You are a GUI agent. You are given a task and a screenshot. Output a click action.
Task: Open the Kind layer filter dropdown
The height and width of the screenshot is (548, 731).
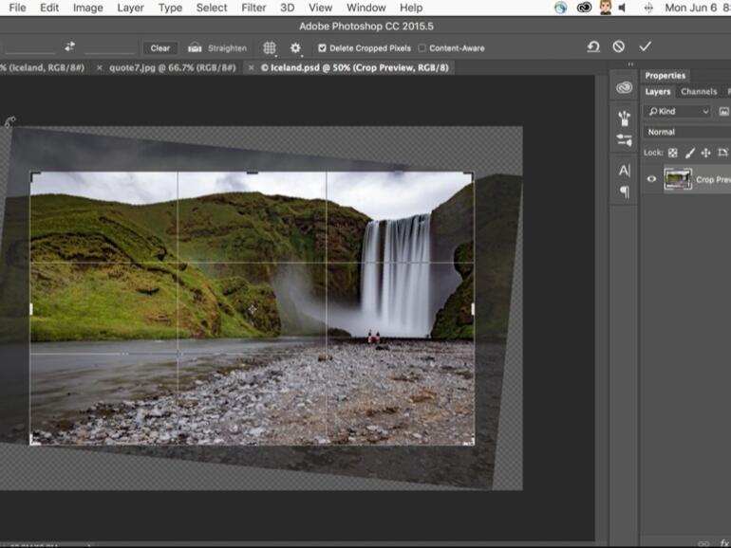(679, 111)
